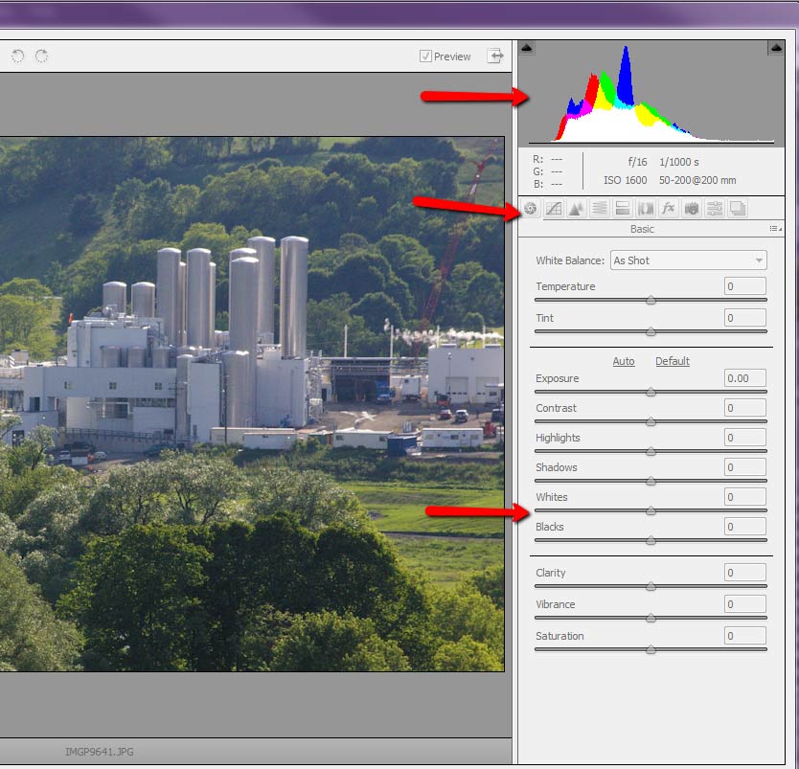This screenshot has height=769, width=799.
Task: Open the Camera Calibration panel
Action: click(692, 208)
